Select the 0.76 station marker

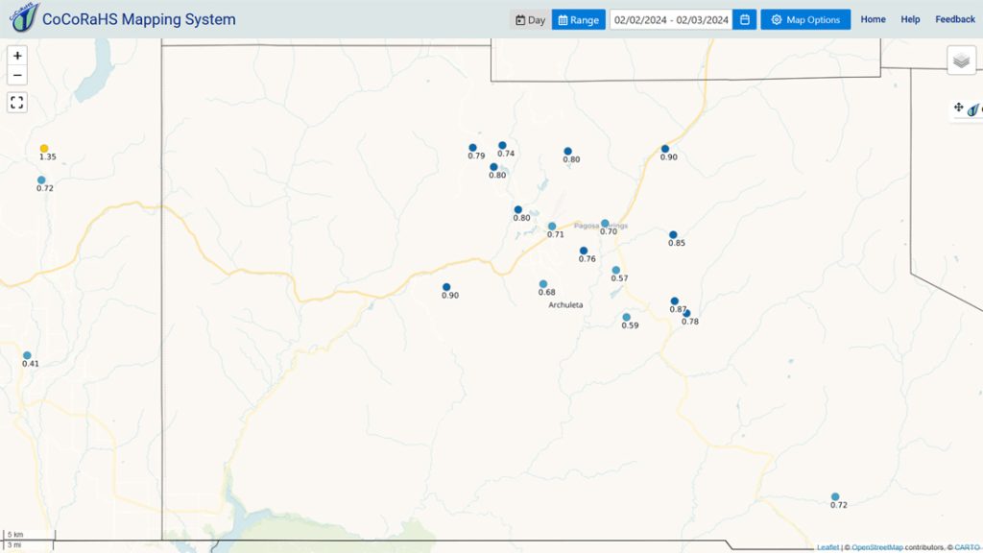point(584,251)
